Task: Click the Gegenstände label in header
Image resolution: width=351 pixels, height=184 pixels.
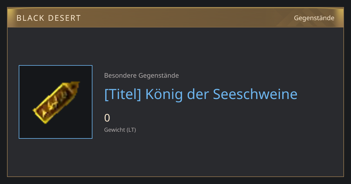Action: tap(314, 18)
